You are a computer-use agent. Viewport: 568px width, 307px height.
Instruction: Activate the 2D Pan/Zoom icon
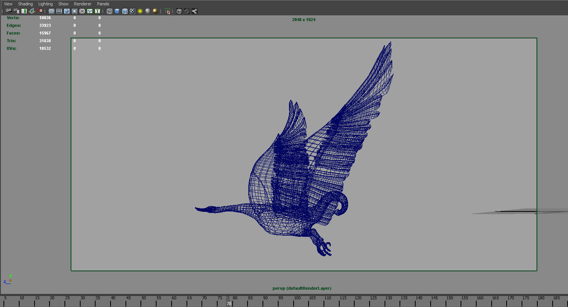coord(40,11)
